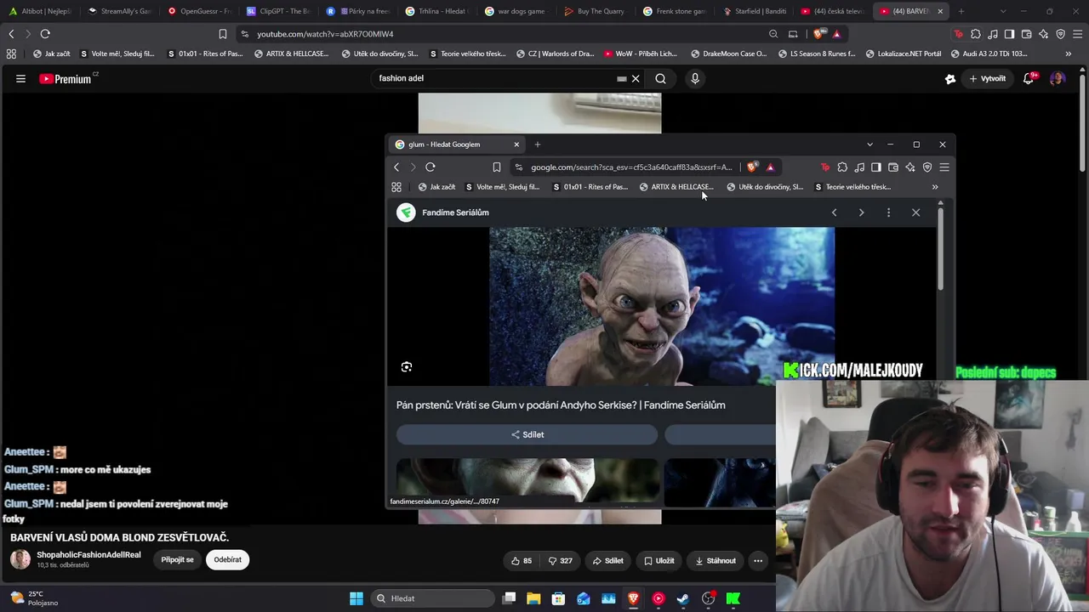Open the YouTube guide hamburger menu
The image size is (1089, 612).
20,79
